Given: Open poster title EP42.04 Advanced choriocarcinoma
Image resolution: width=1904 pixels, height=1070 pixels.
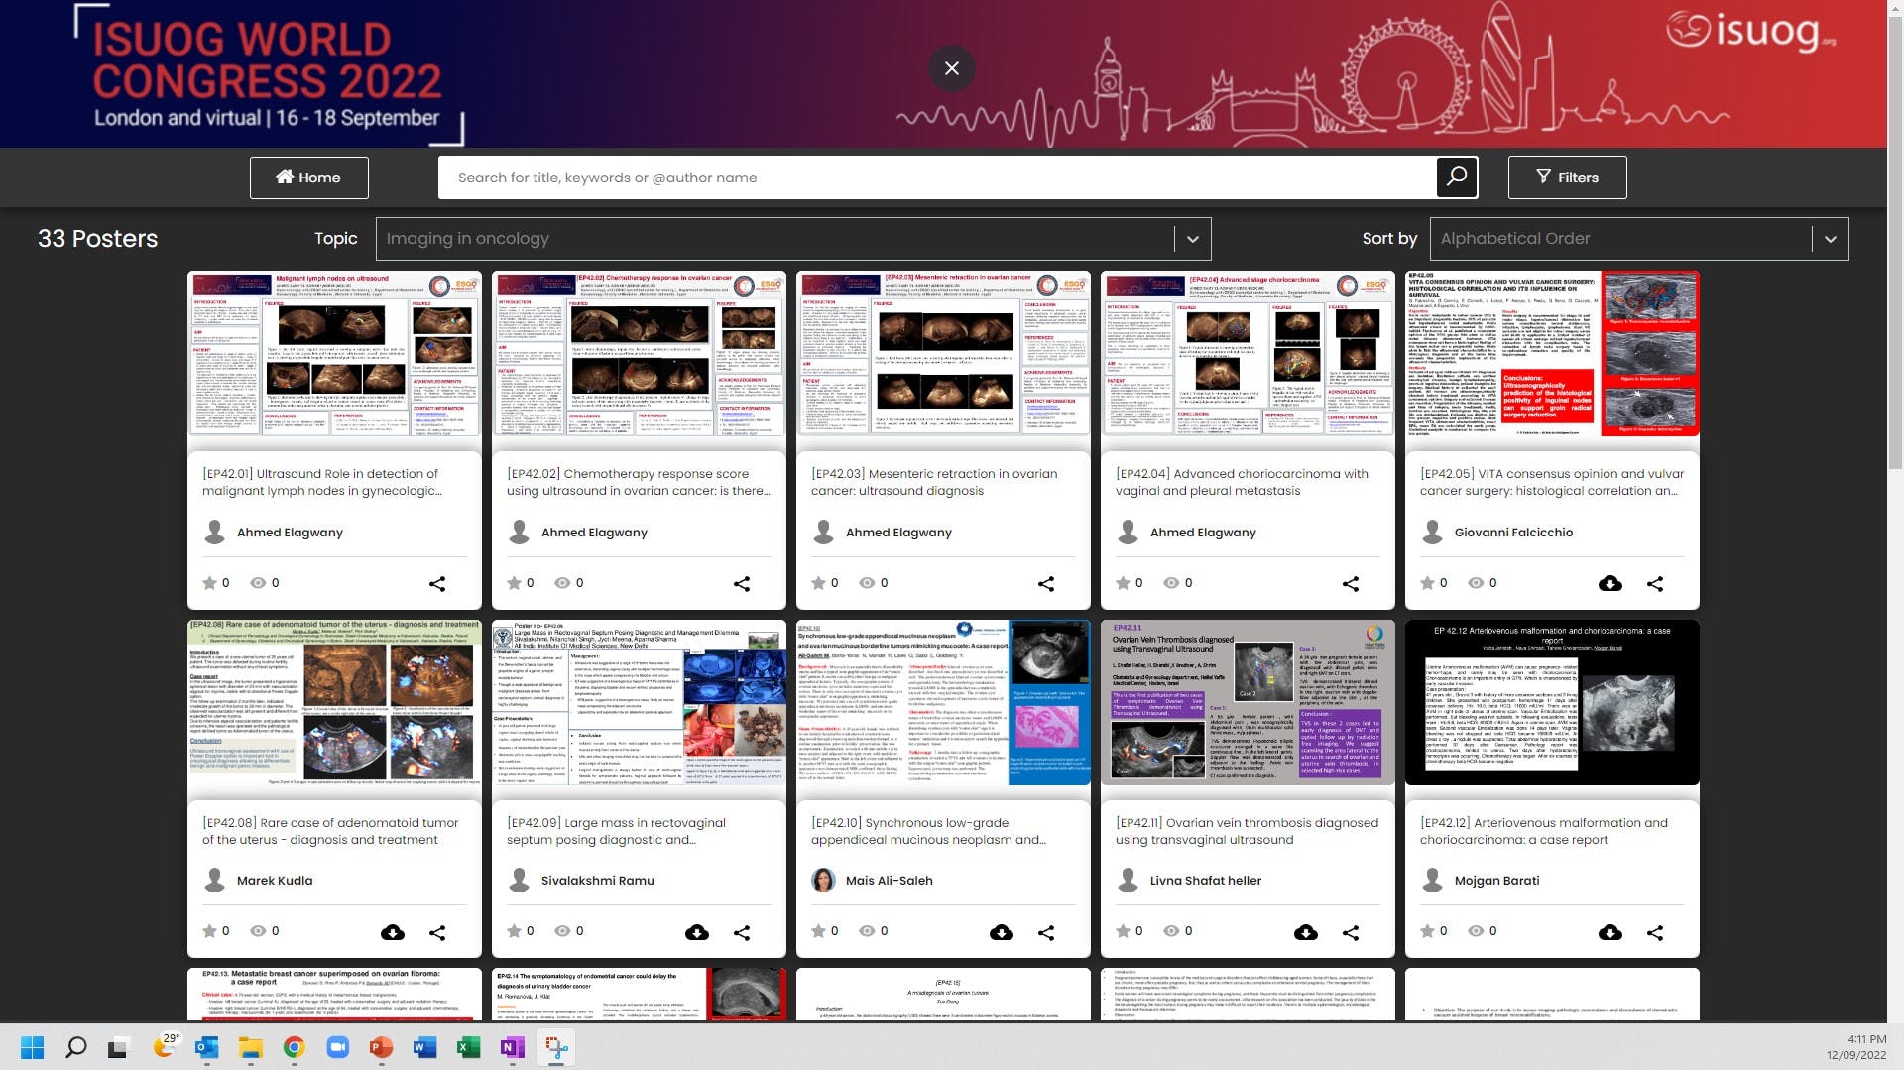Looking at the screenshot, I should pos(1242,482).
